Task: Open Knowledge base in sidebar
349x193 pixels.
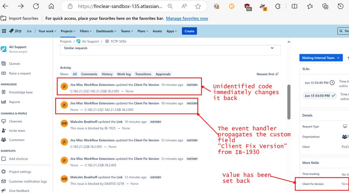Action: pos(21,92)
